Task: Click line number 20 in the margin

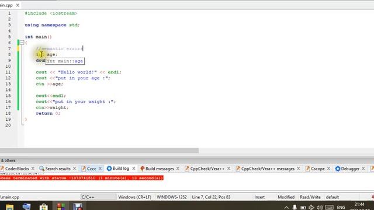Action: click(x=8, y=125)
